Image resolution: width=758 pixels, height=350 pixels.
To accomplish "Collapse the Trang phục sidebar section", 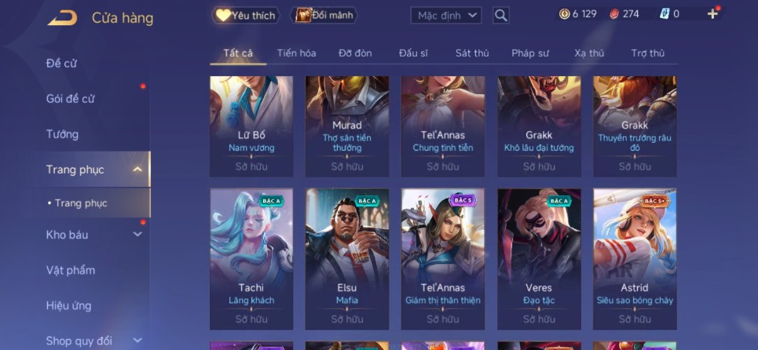I will (137, 170).
